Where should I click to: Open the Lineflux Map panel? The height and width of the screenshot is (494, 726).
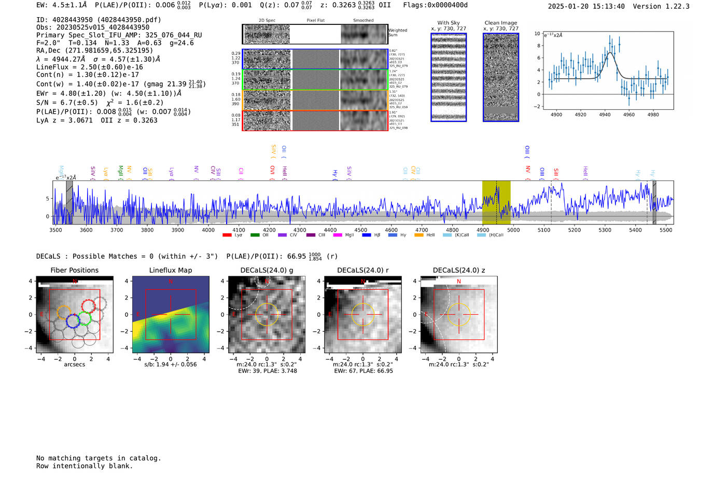[171, 315]
